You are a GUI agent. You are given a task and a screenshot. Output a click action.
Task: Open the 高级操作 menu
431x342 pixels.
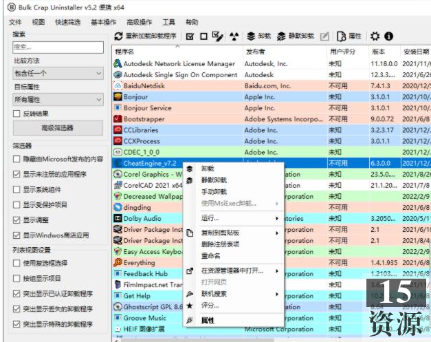click(139, 22)
